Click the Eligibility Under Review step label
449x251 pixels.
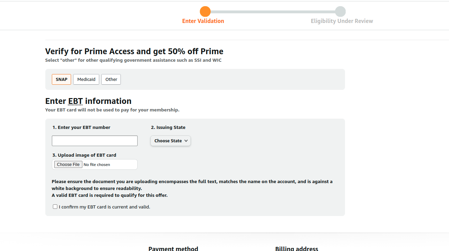pyautogui.click(x=342, y=21)
